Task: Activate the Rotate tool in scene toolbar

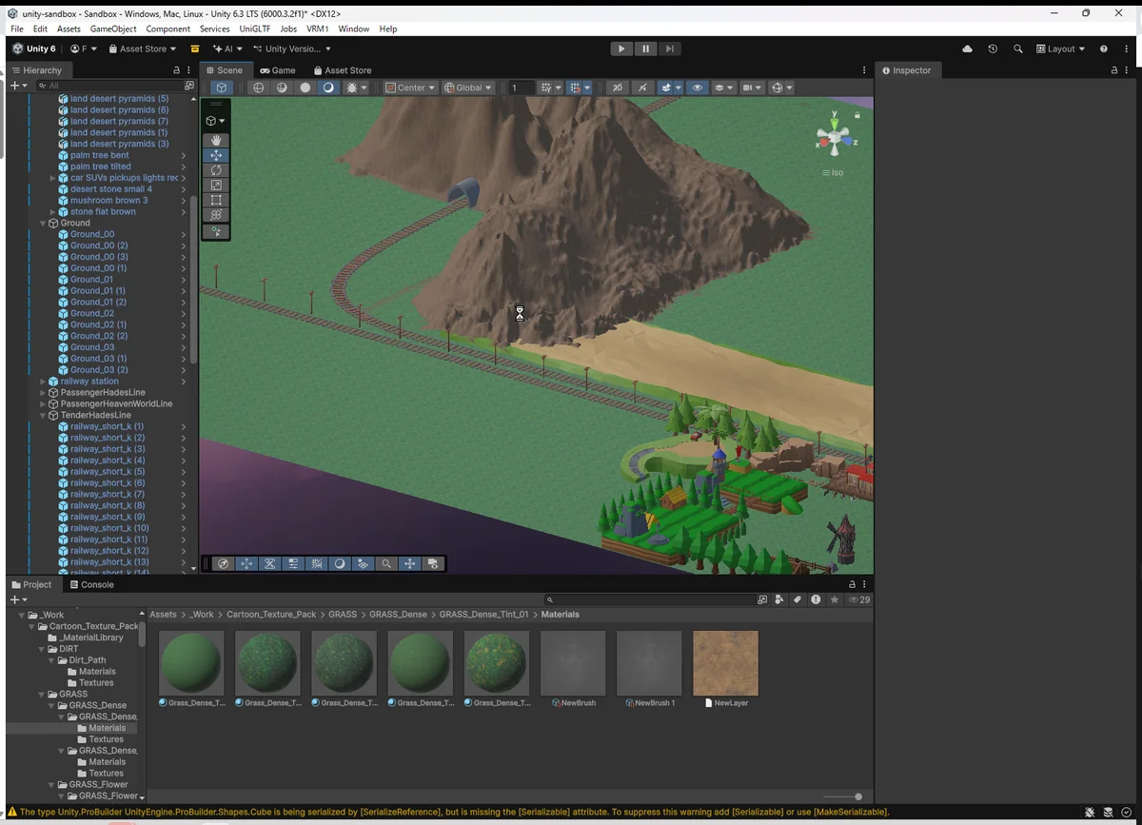Action: (x=216, y=170)
